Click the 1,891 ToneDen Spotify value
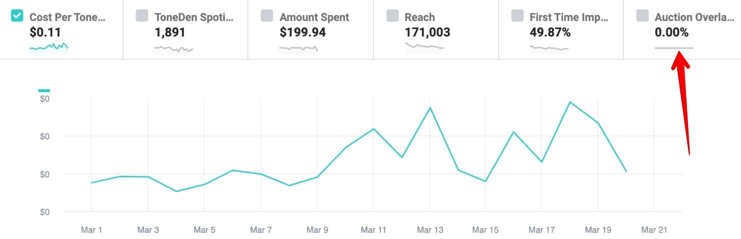Viewport: 741px width, 239px height. coord(170,33)
